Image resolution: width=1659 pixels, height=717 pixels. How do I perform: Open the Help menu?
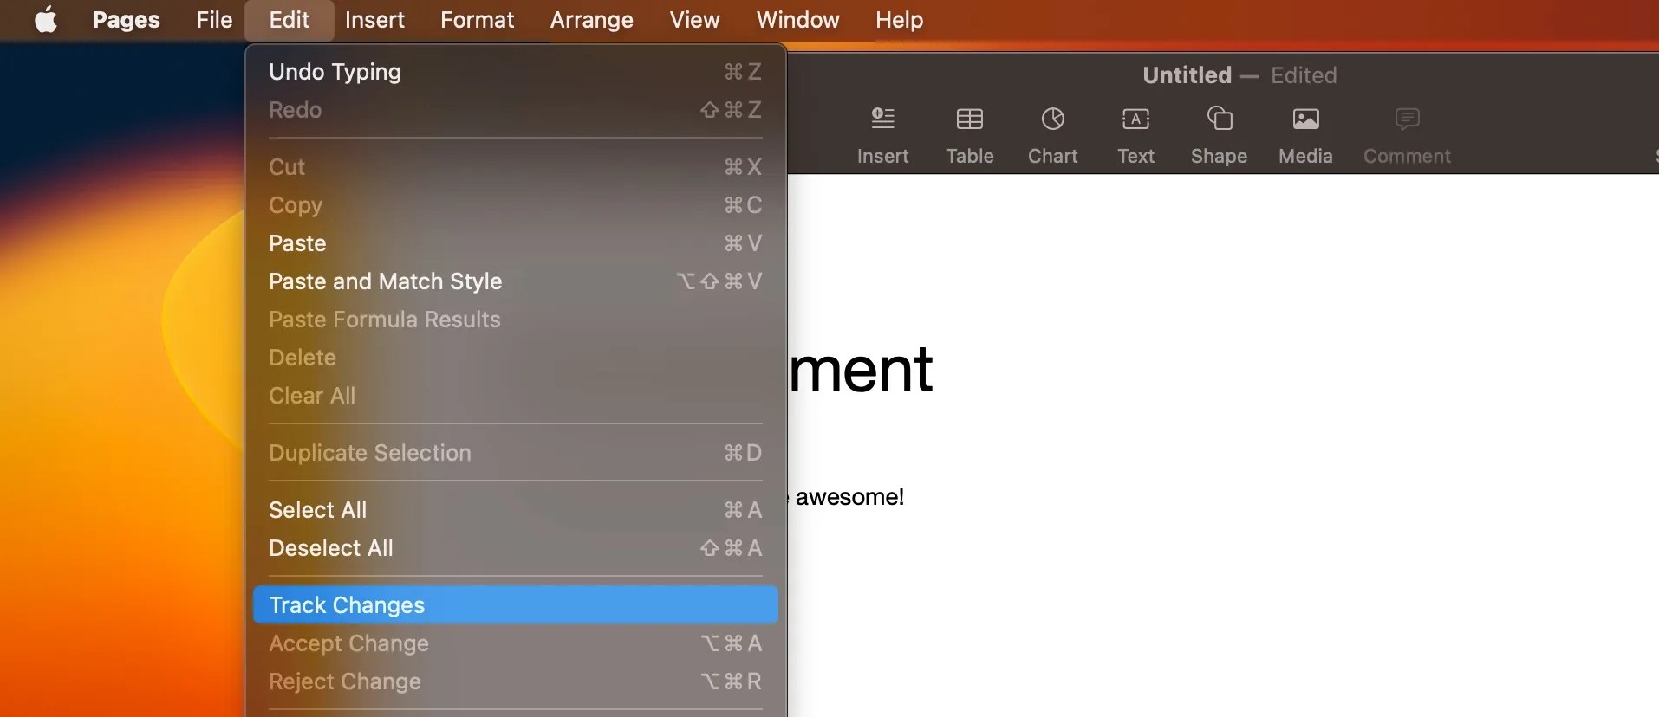click(x=899, y=20)
